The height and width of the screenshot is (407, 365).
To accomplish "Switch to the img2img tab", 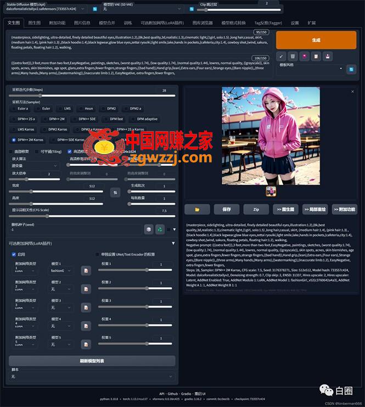I will [x=34, y=23].
